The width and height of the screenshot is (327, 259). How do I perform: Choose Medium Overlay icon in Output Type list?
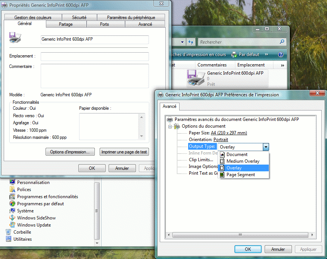[x=222, y=161]
